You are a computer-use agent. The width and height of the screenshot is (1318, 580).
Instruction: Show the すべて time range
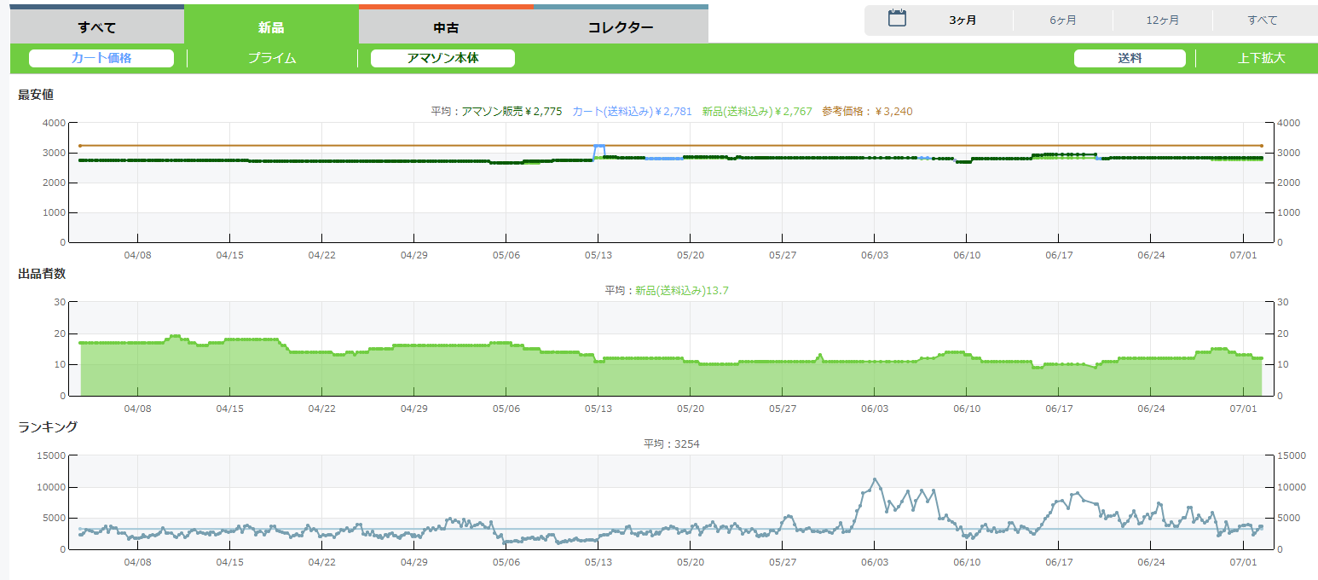click(1262, 20)
